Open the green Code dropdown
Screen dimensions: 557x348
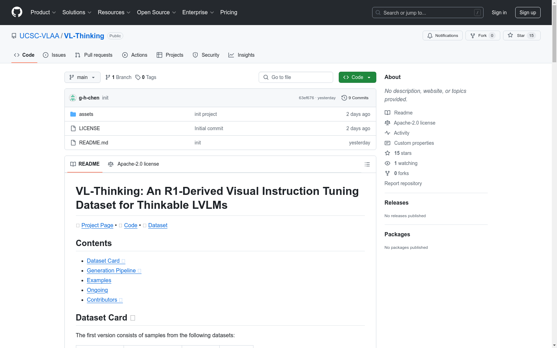click(357, 77)
